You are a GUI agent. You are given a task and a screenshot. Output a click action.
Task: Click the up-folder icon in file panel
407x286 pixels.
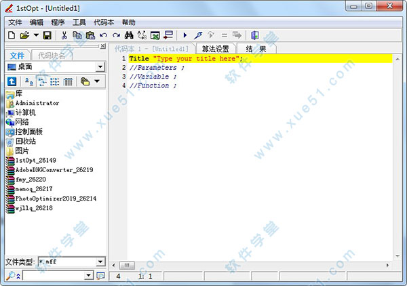click(12, 81)
